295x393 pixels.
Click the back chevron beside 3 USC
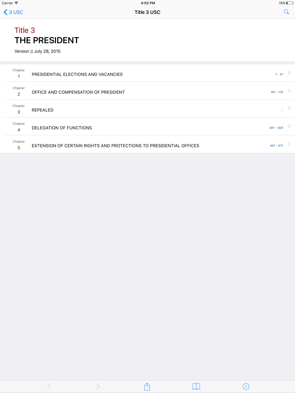pyautogui.click(x=5, y=12)
